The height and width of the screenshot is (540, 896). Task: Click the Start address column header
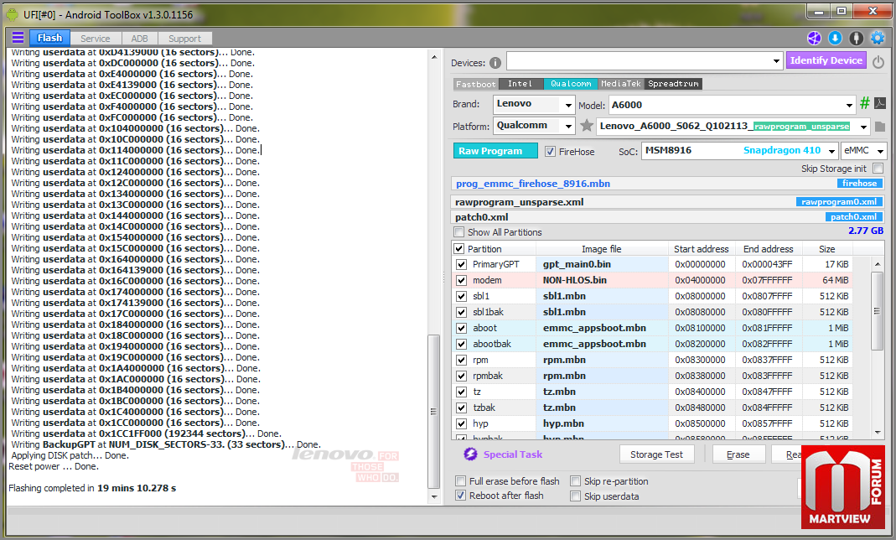coord(702,249)
